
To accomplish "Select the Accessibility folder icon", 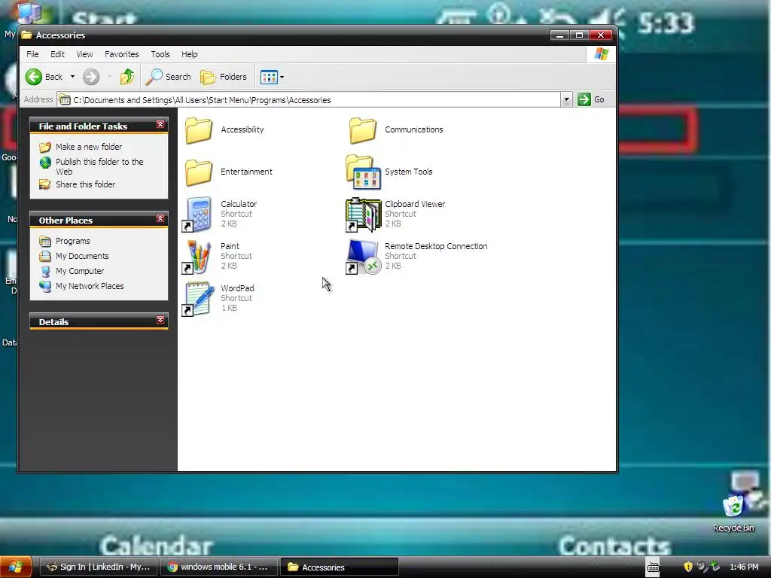I will coord(199,130).
